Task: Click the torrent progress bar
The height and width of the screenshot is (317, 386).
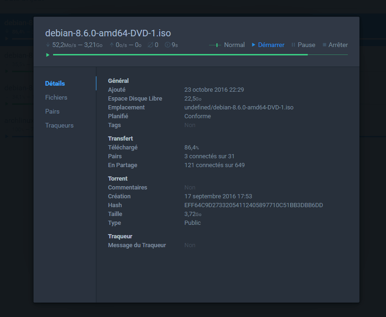Action: click(x=200, y=54)
